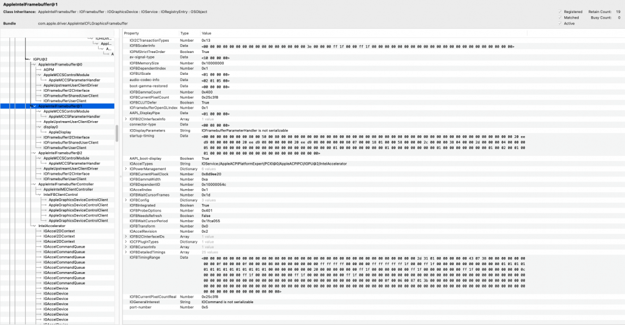Click the registry tree vertical scrollbar thumb

tap(117, 133)
